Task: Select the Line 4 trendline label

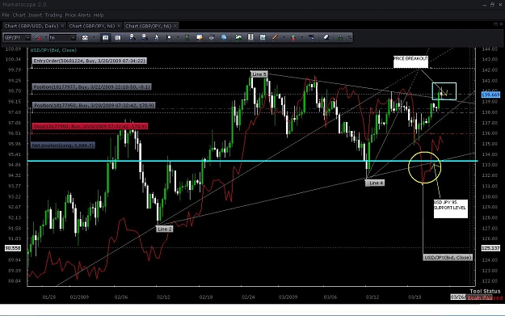Action: [x=375, y=183]
